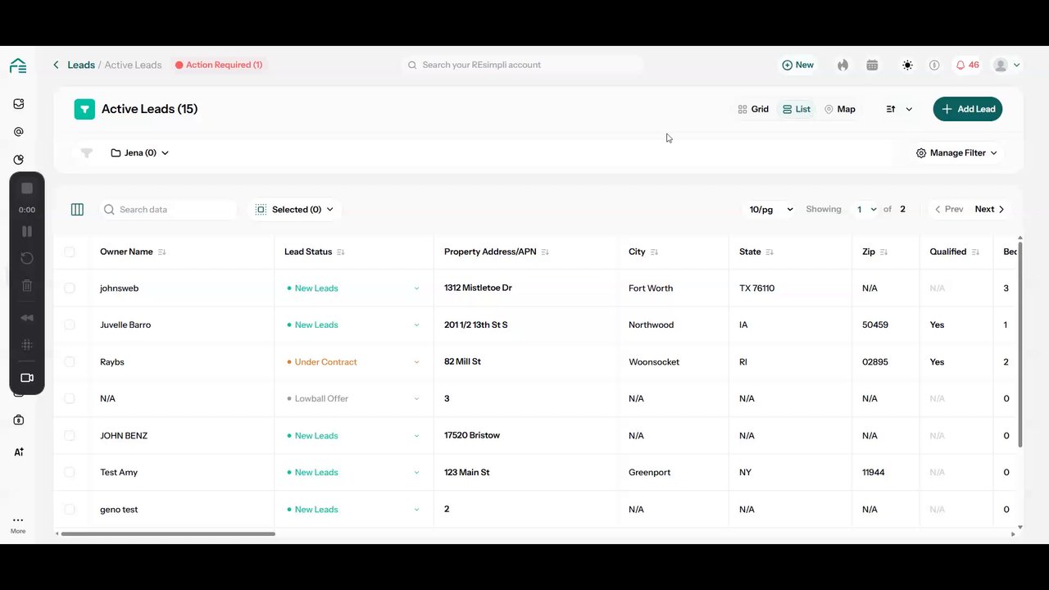Image resolution: width=1049 pixels, height=590 pixels.
Task: Check the box for the johnsweb row
Action: pyautogui.click(x=70, y=288)
